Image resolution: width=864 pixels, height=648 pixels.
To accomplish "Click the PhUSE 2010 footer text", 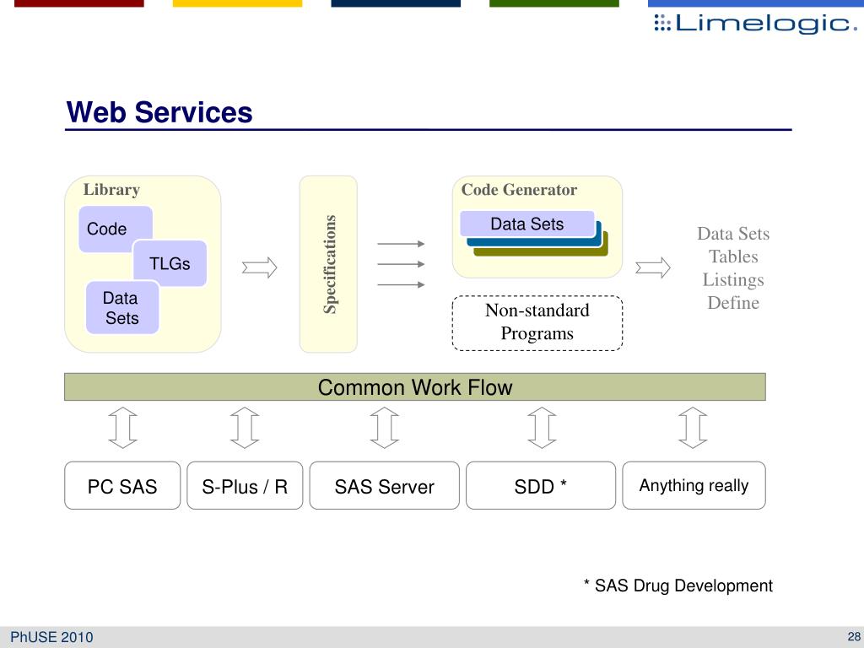I will pos(51,637).
